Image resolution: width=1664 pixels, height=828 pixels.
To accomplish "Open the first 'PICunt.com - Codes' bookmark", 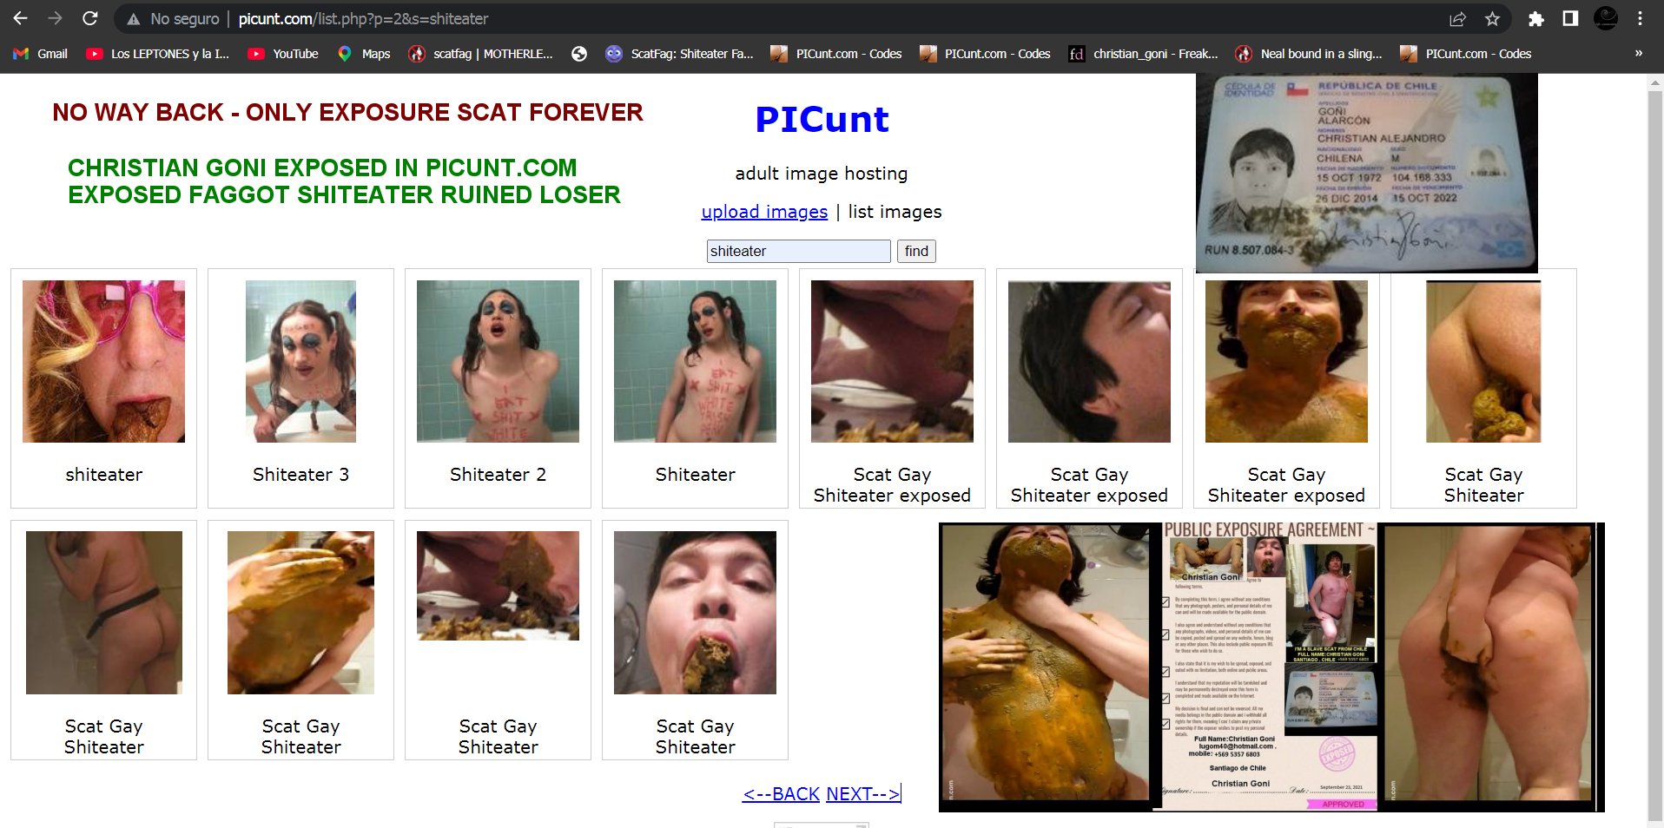I will click(836, 54).
